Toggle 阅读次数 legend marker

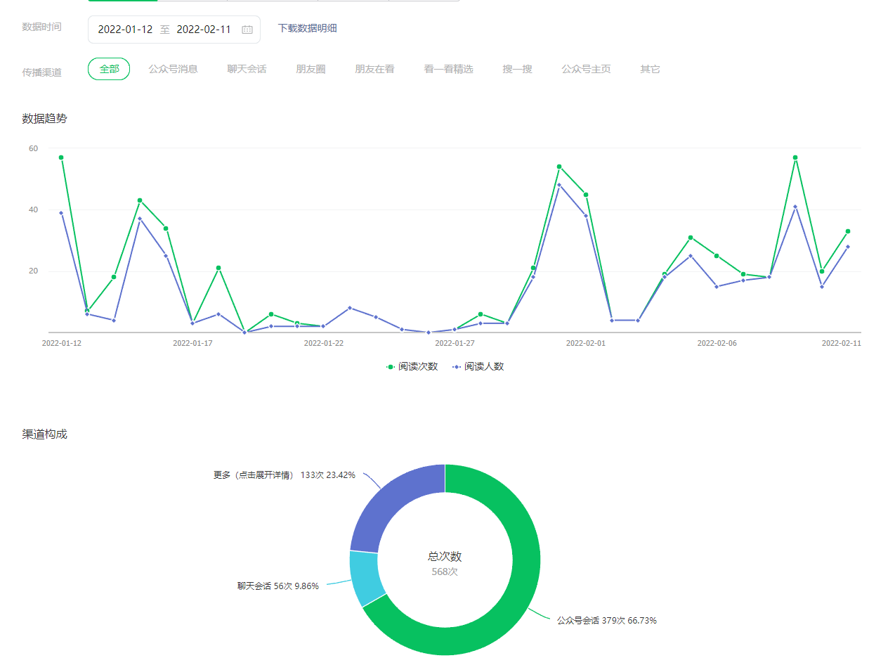pyautogui.click(x=391, y=366)
